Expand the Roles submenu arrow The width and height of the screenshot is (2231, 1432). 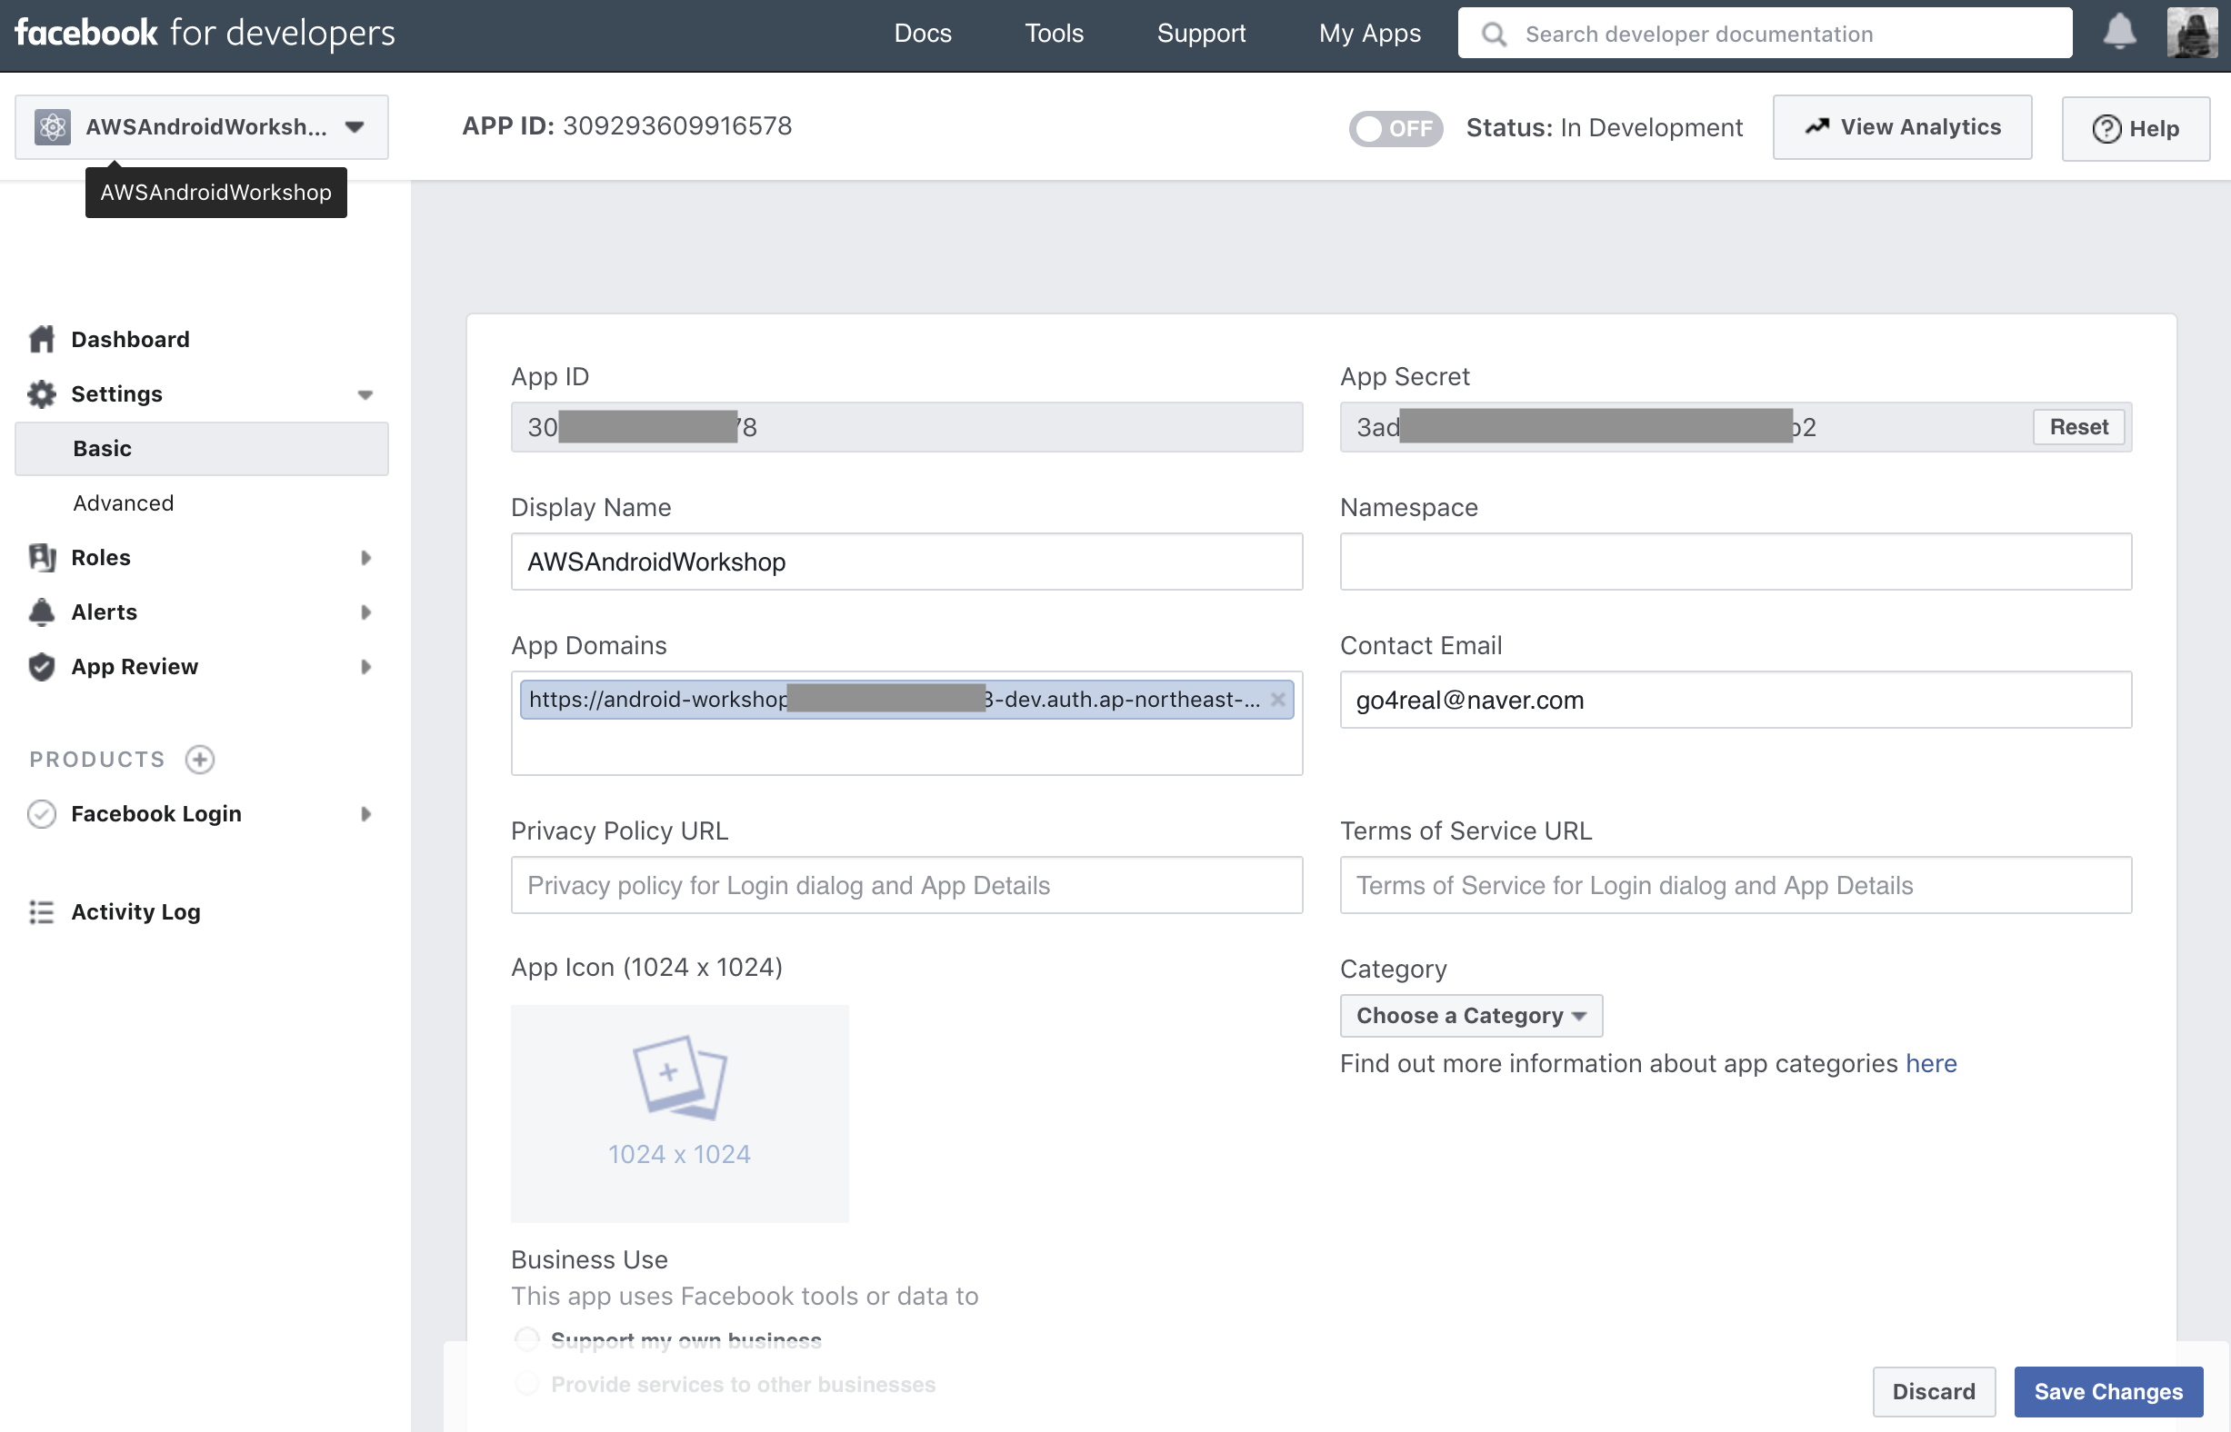click(365, 558)
